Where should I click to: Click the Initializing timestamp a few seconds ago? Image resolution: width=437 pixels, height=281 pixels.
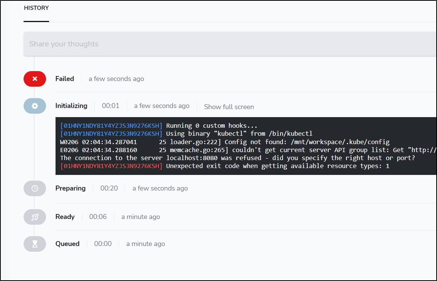point(162,106)
